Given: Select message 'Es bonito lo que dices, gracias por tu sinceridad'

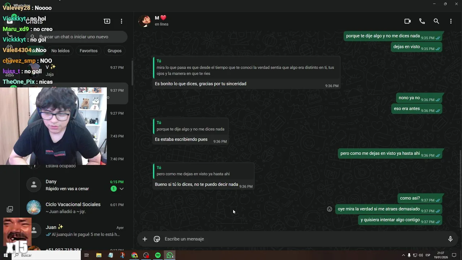Looking at the screenshot, I should coord(200,84).
